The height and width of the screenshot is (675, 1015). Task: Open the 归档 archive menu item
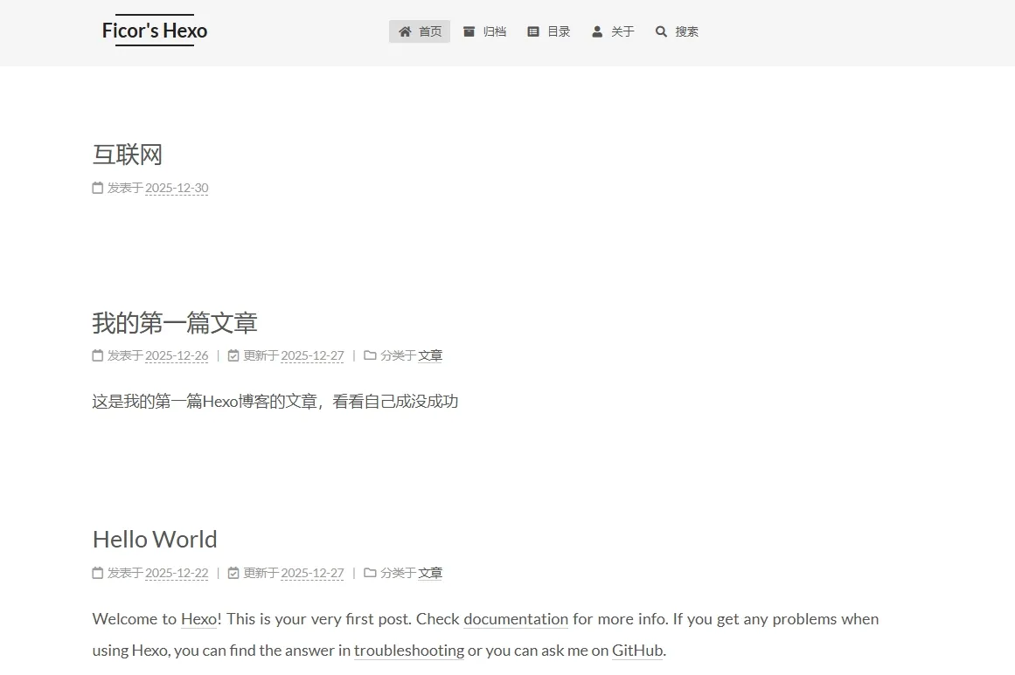pos(495,31)
